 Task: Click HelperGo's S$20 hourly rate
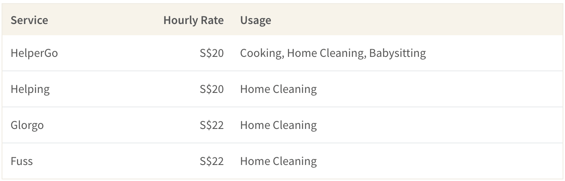coord(211,53)
